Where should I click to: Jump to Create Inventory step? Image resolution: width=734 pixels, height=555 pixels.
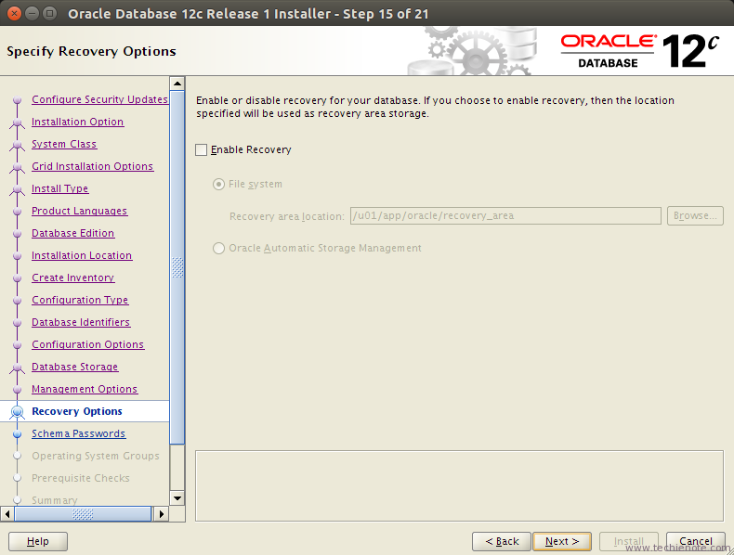pyautogui.click(x=73, y=277)
